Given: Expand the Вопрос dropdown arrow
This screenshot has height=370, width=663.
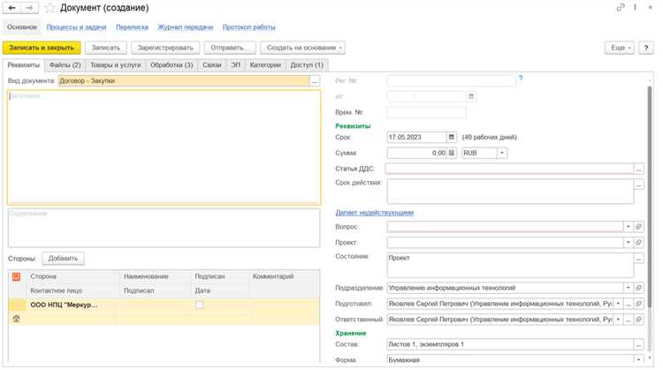Looking at the screenshot, I should coord(629,227).
